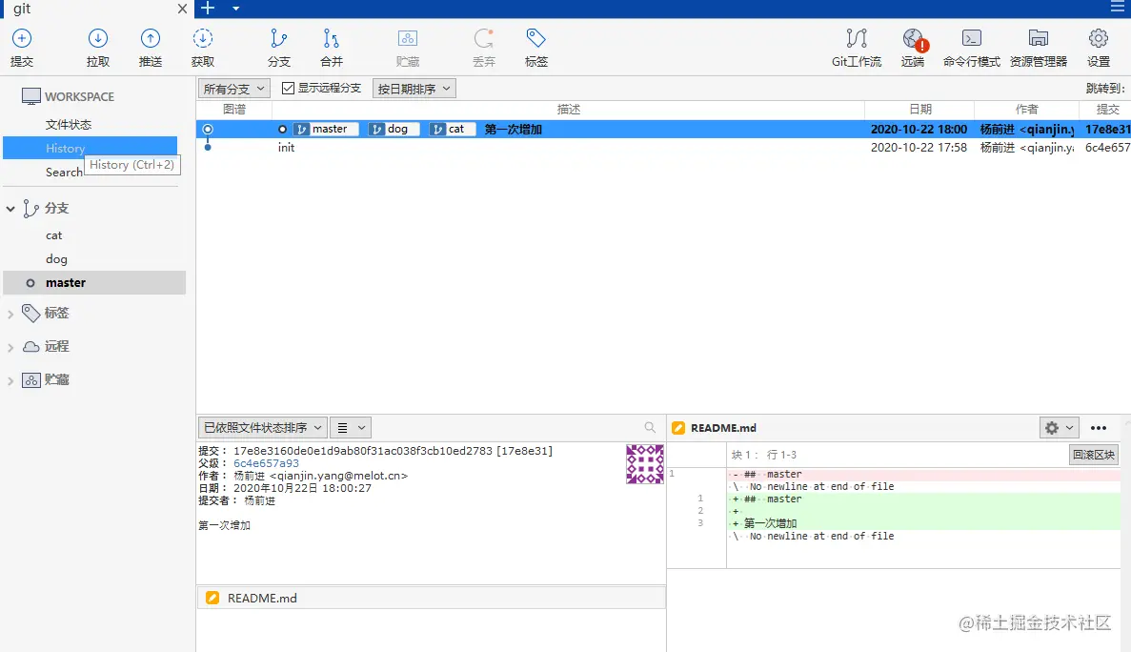Open the list view mode dropdown

[351, 428]
